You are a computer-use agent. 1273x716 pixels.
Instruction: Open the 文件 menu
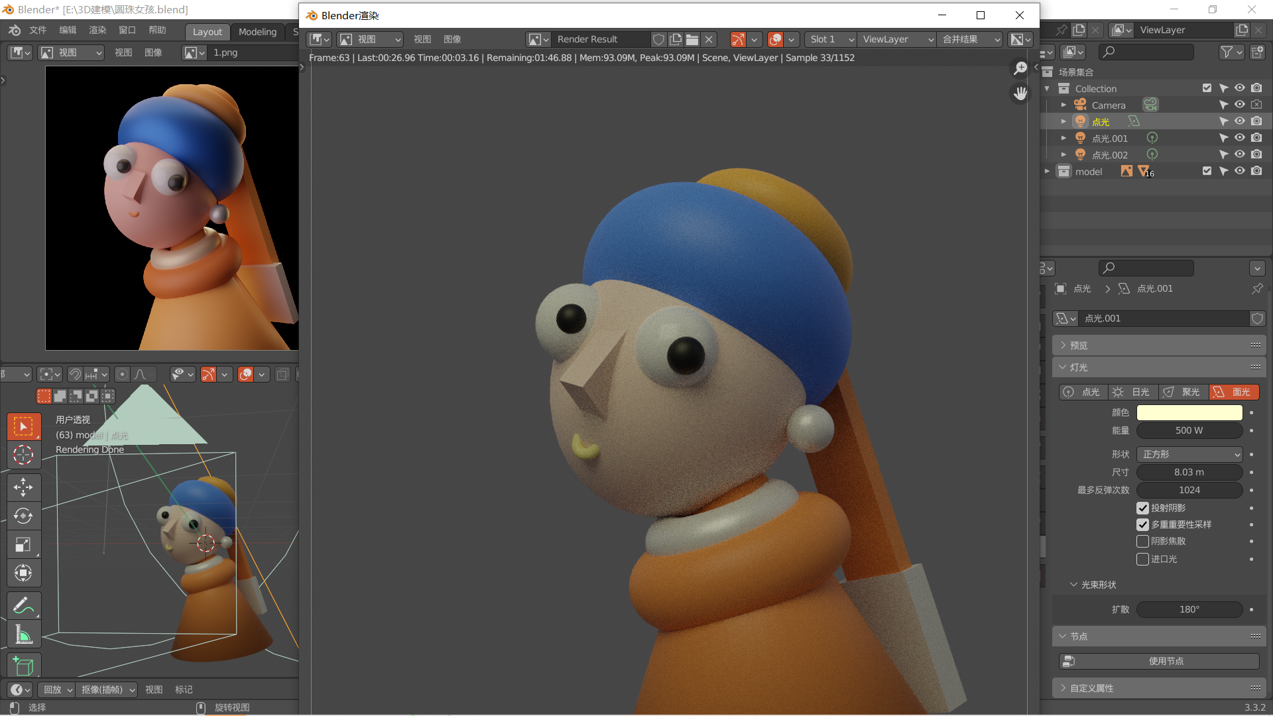pyautogui.click(x=38, y=30)
